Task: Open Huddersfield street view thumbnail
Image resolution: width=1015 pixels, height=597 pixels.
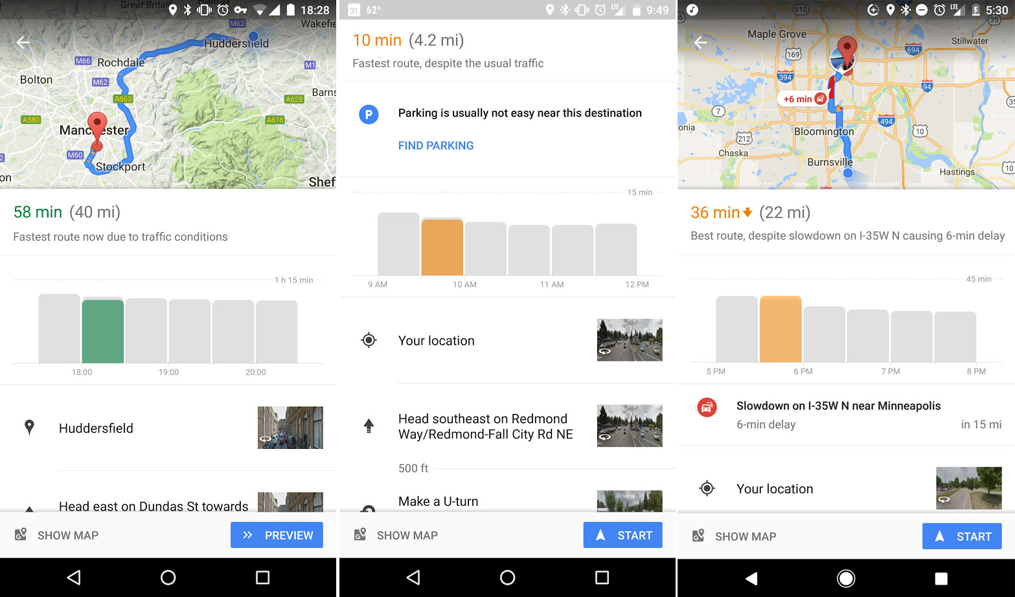Action: coord(290,428)
